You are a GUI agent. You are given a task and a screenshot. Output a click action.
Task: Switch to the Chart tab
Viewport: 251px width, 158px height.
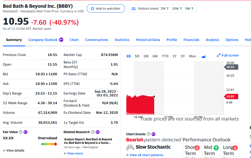(74, 40)
